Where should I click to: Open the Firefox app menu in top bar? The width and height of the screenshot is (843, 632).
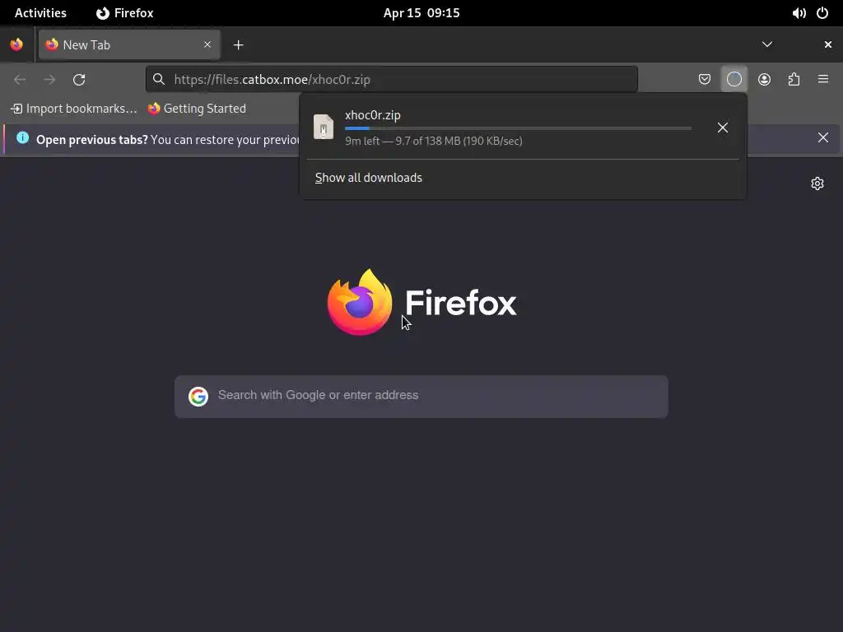[125, 13]
